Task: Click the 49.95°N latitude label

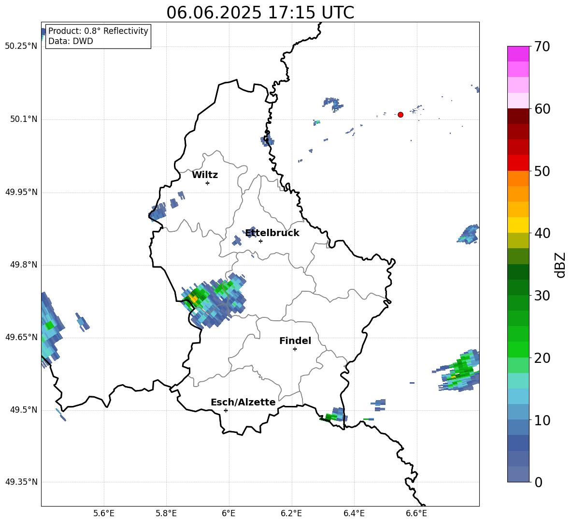Action: (21, 192)
